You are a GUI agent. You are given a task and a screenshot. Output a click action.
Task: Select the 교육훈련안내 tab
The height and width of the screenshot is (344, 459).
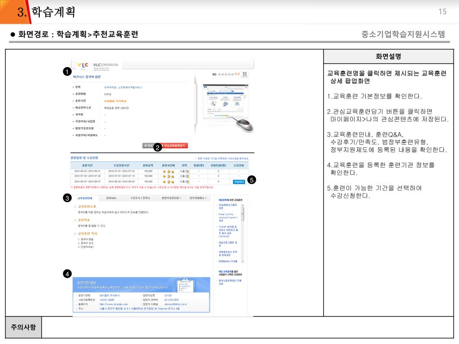(x=85, y=198)
